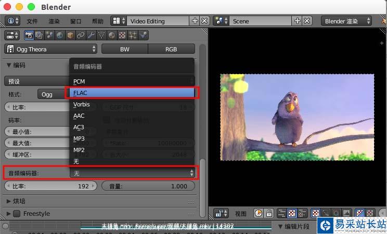387x234 pixels.
Task: Expand the Freestyle panel
Action: (x=9, y=214)
